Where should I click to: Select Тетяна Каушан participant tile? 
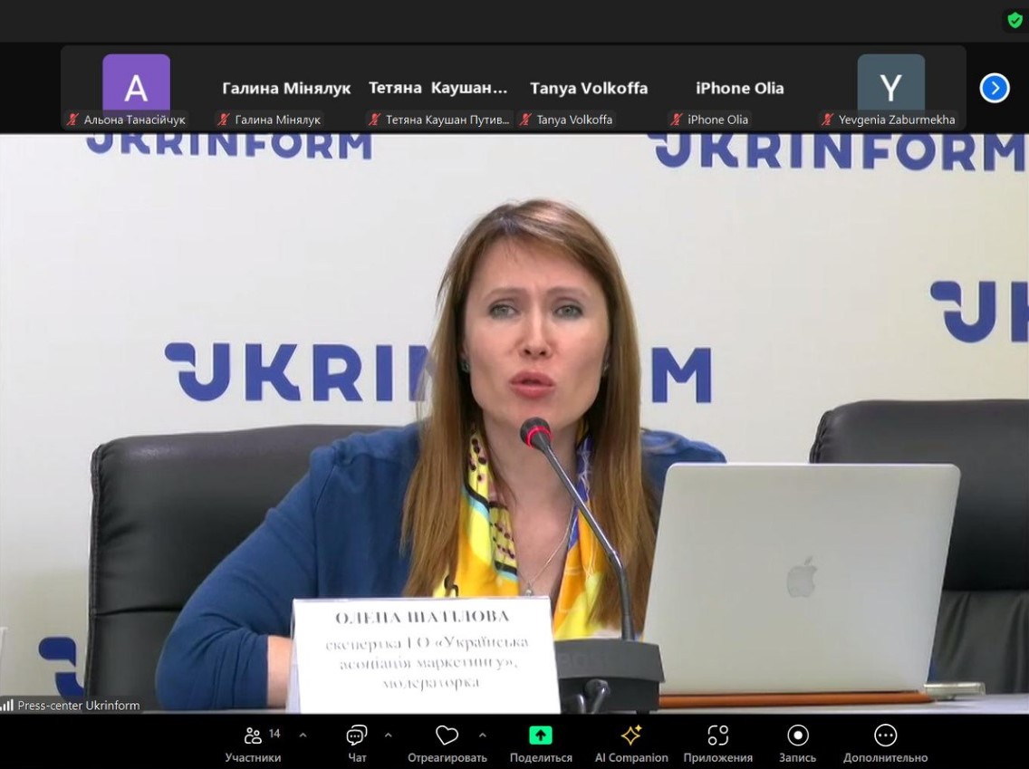point(438,89)
